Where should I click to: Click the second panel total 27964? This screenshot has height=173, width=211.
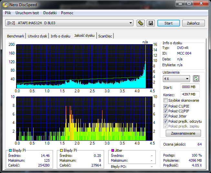tap(96, 165)
